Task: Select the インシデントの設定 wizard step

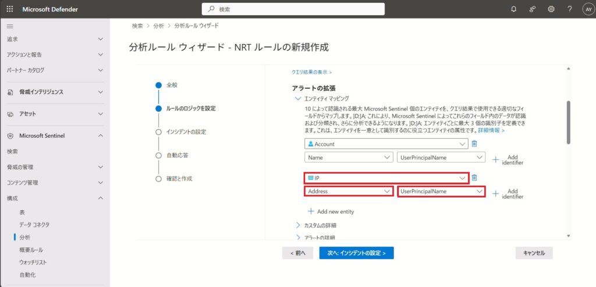Action: (x=186, y=132)
